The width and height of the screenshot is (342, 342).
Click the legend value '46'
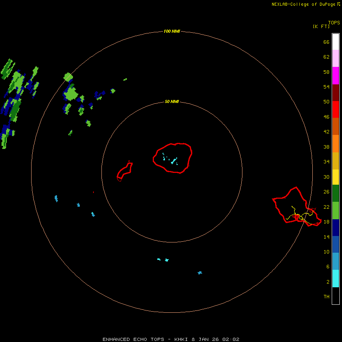coord(326,117)
